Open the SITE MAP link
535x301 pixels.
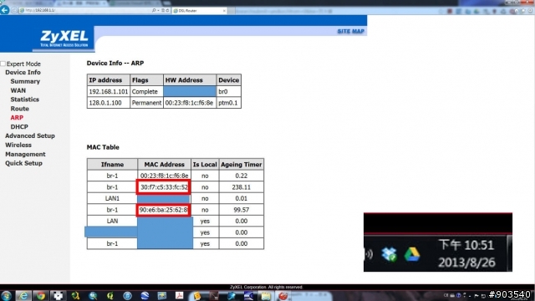pos(351,32)
